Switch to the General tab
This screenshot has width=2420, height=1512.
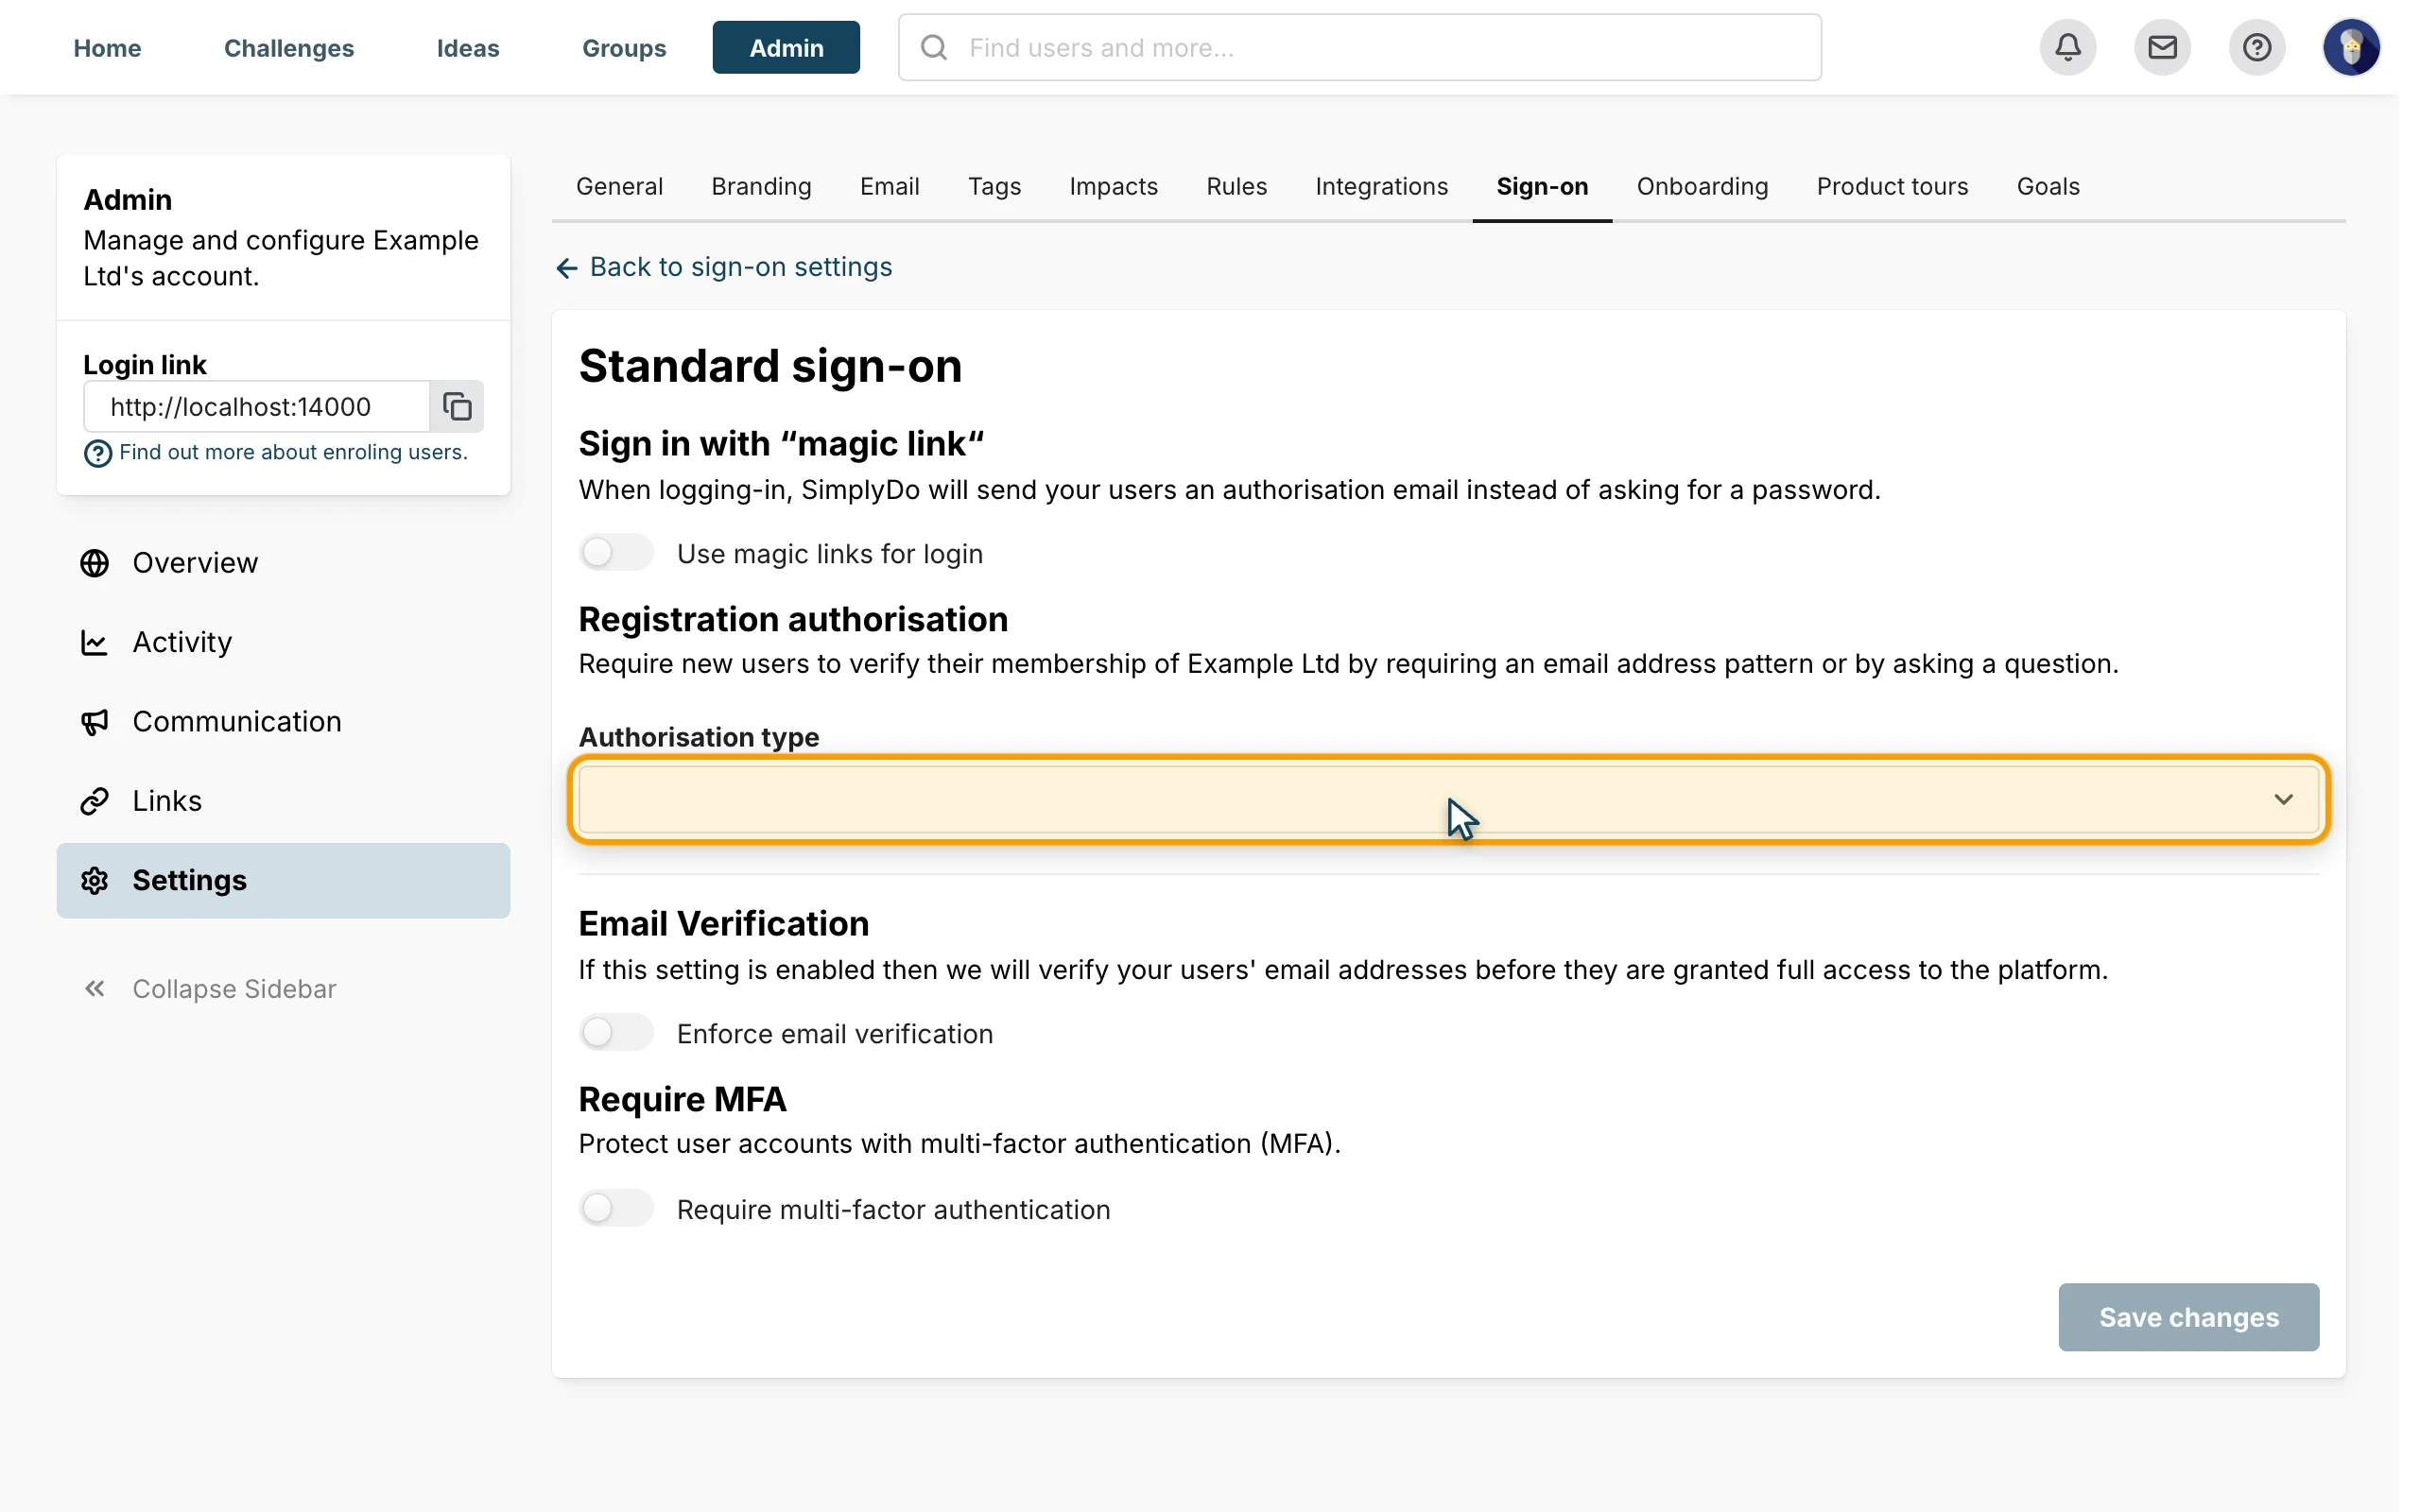pyautogui.click(x=619, y=186)
